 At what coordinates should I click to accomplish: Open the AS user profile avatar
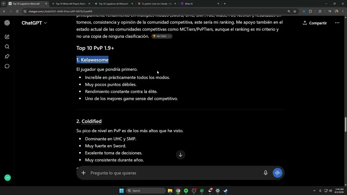coord(8,178)
